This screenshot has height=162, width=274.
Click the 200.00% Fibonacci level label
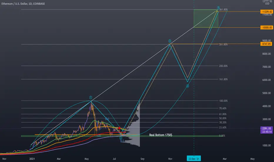point(223,66)
